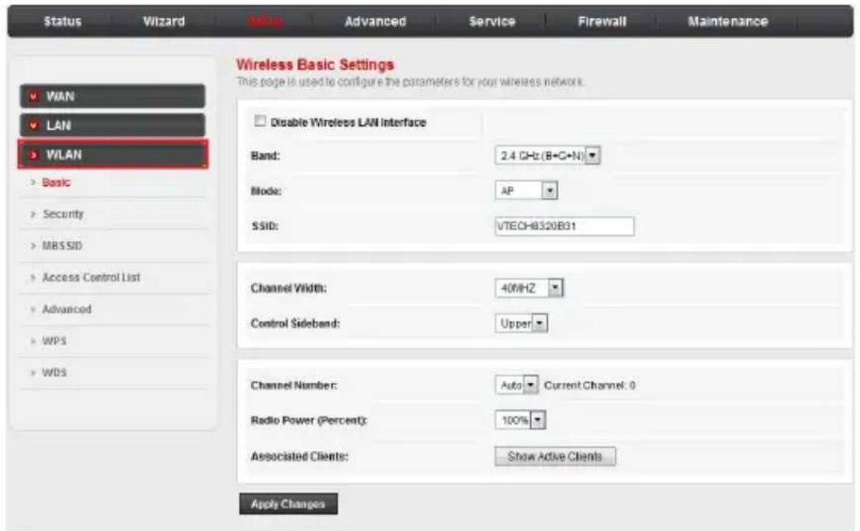Click the Control Sideband label
The image size is (860, 531).
coord(295,323)
